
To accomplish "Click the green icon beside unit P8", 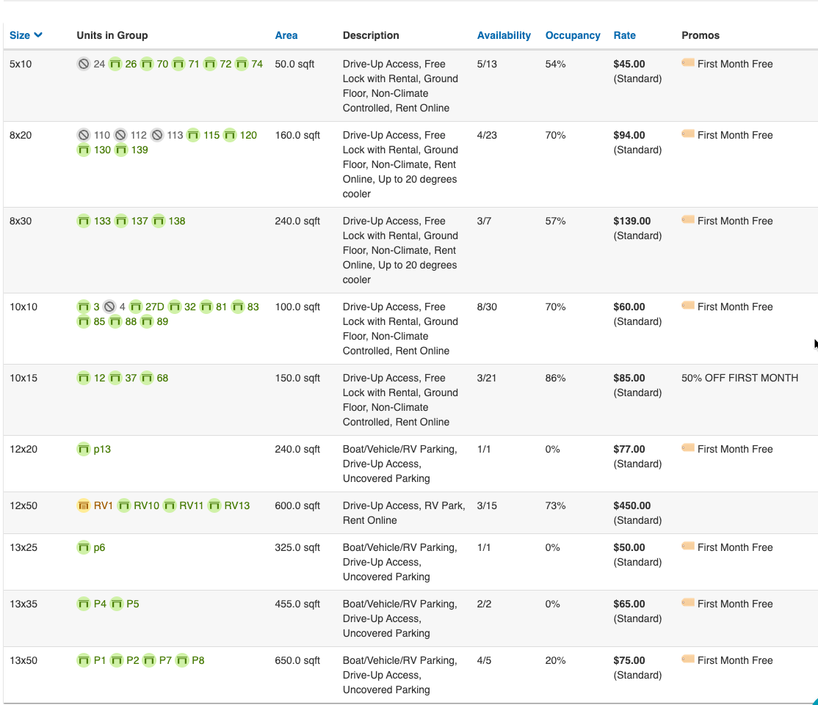I will point(182,660).
